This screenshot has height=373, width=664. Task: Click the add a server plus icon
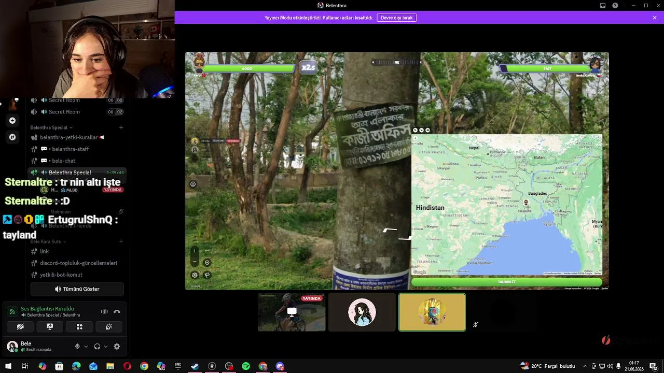pyautogui.click(x=12, y=121)
